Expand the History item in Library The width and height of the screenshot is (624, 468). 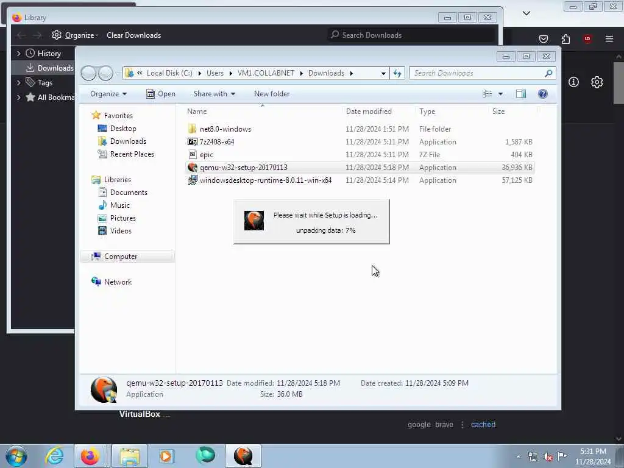click(x=18, y=54)
